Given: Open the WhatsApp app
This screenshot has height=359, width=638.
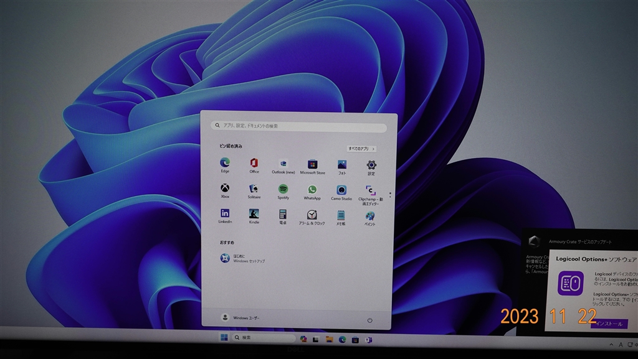Looking at the screenshot, I should pyautogui.click(x=312, y=192).
